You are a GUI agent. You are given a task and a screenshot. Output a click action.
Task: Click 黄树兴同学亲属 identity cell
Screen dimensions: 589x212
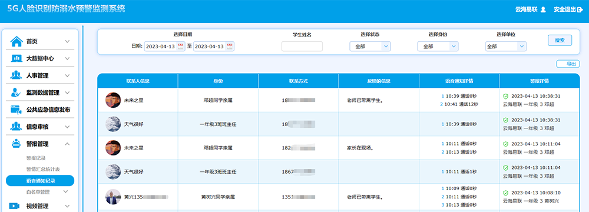click(218, 197)
